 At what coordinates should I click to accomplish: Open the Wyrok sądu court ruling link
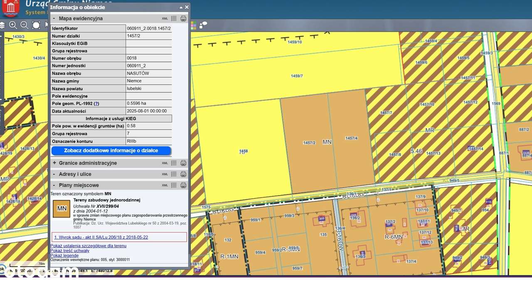pyautogui.click(x=101, y=237)
